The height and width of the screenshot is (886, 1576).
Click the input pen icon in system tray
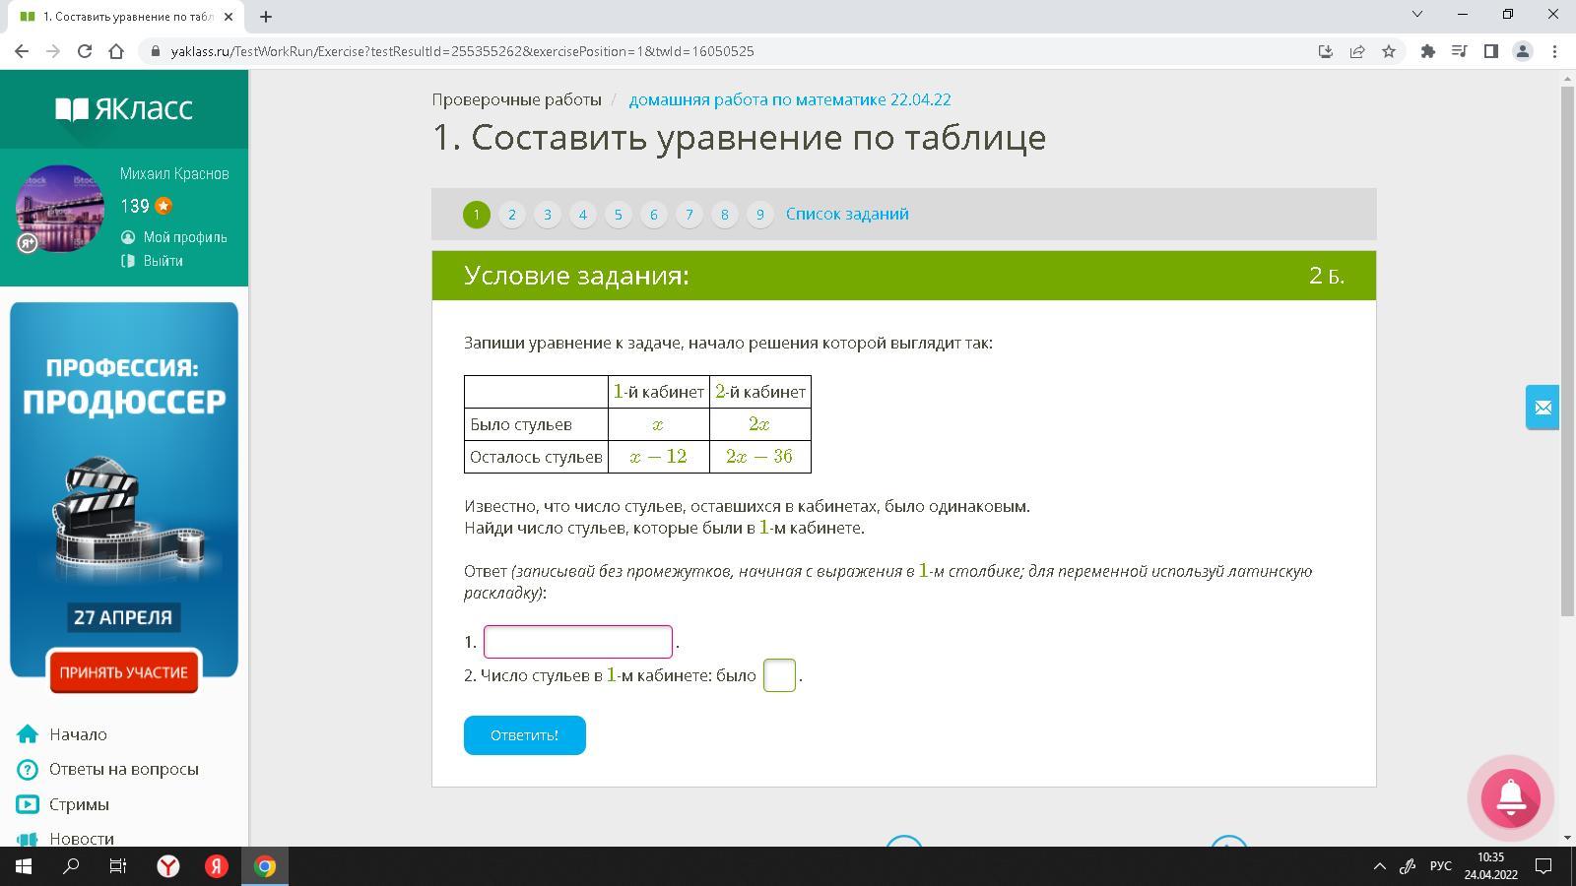tap(1409, 866)
